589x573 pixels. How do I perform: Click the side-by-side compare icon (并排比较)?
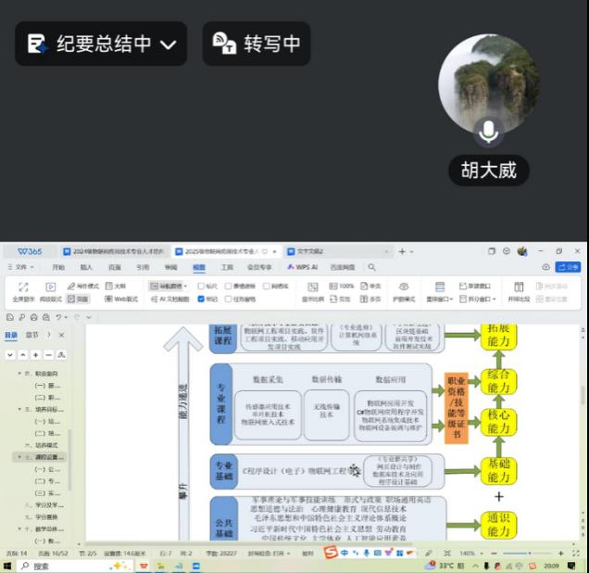point(519,292)
